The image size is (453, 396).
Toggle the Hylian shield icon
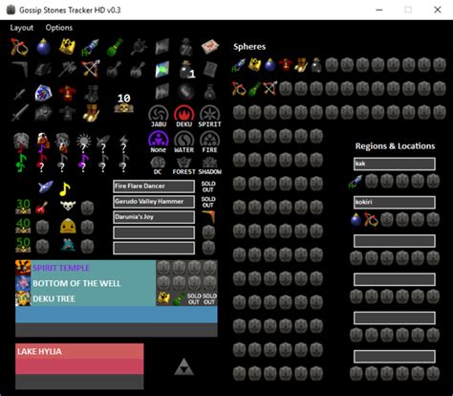[43, 93]
